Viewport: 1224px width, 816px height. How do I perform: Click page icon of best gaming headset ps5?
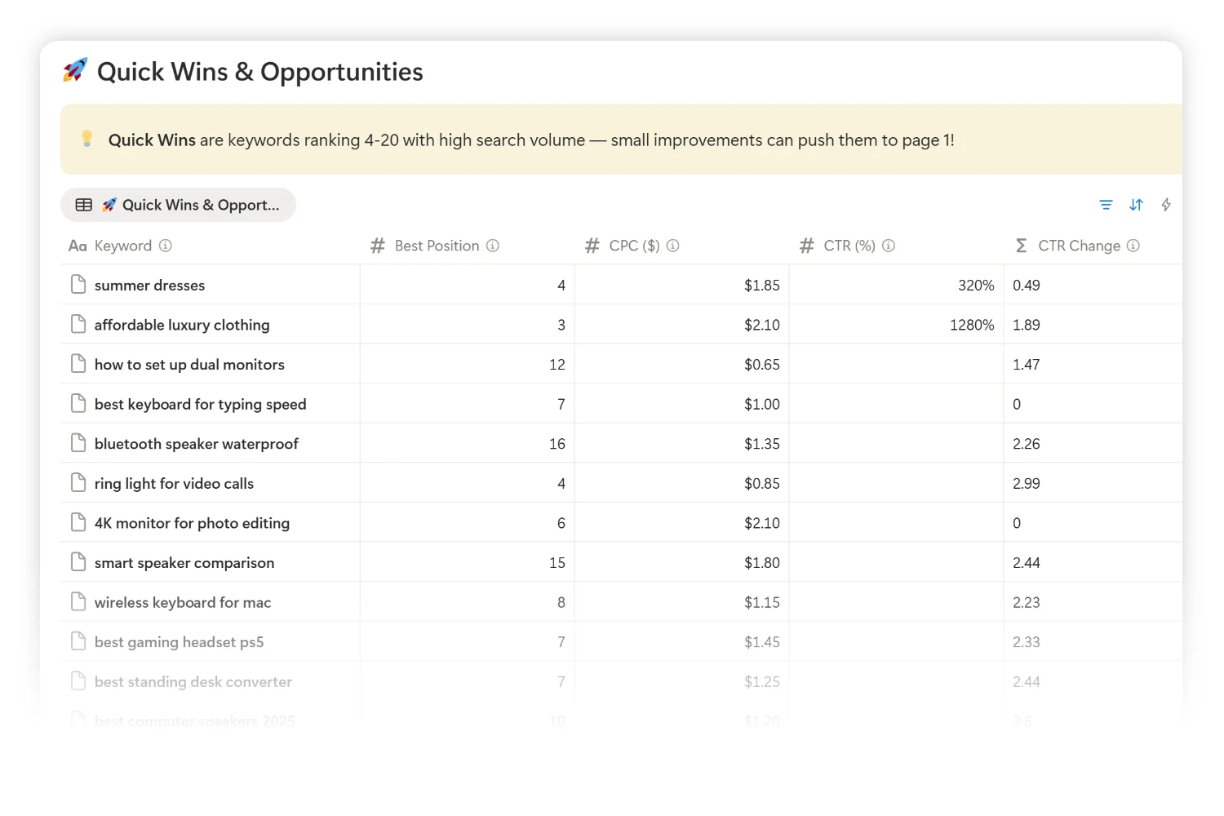click(x=78, y=642)
